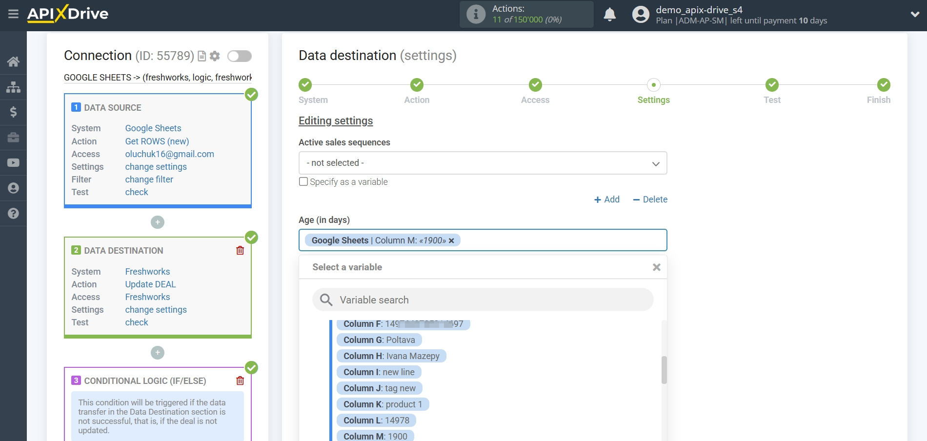Open the user profile icon in sidebar
This screenshot has width=927, height=441.
(x=13, y=188)
